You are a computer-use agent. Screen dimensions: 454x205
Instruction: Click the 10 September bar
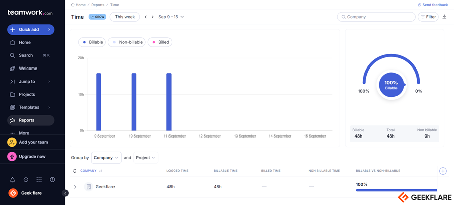(x=134, y=102)
